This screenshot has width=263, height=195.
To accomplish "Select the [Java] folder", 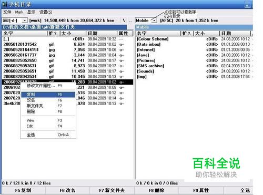I will click(x=194, y=55).
